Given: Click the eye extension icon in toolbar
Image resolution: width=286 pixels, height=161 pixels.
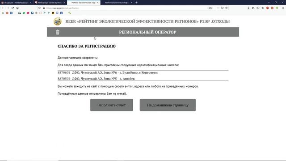Looking at the screenshot, I should pyautogui.click(x=263, y=8).
